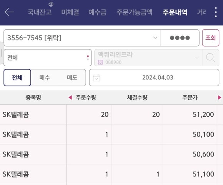Click the 조회 button
This screenshot has height=185, width=223.
pos(211,38)
